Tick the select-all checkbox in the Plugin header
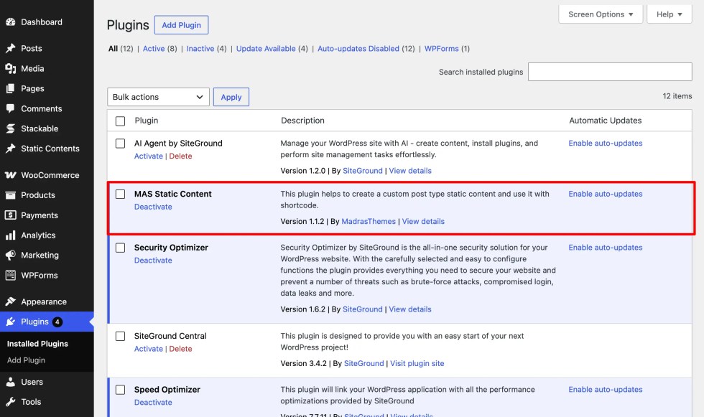This screenshot has height=417, width=704. click(121, 121)
